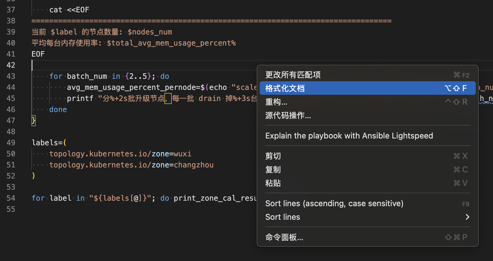Open the 重构... menu option
The image size is (493, 261).
click(367, 102)
